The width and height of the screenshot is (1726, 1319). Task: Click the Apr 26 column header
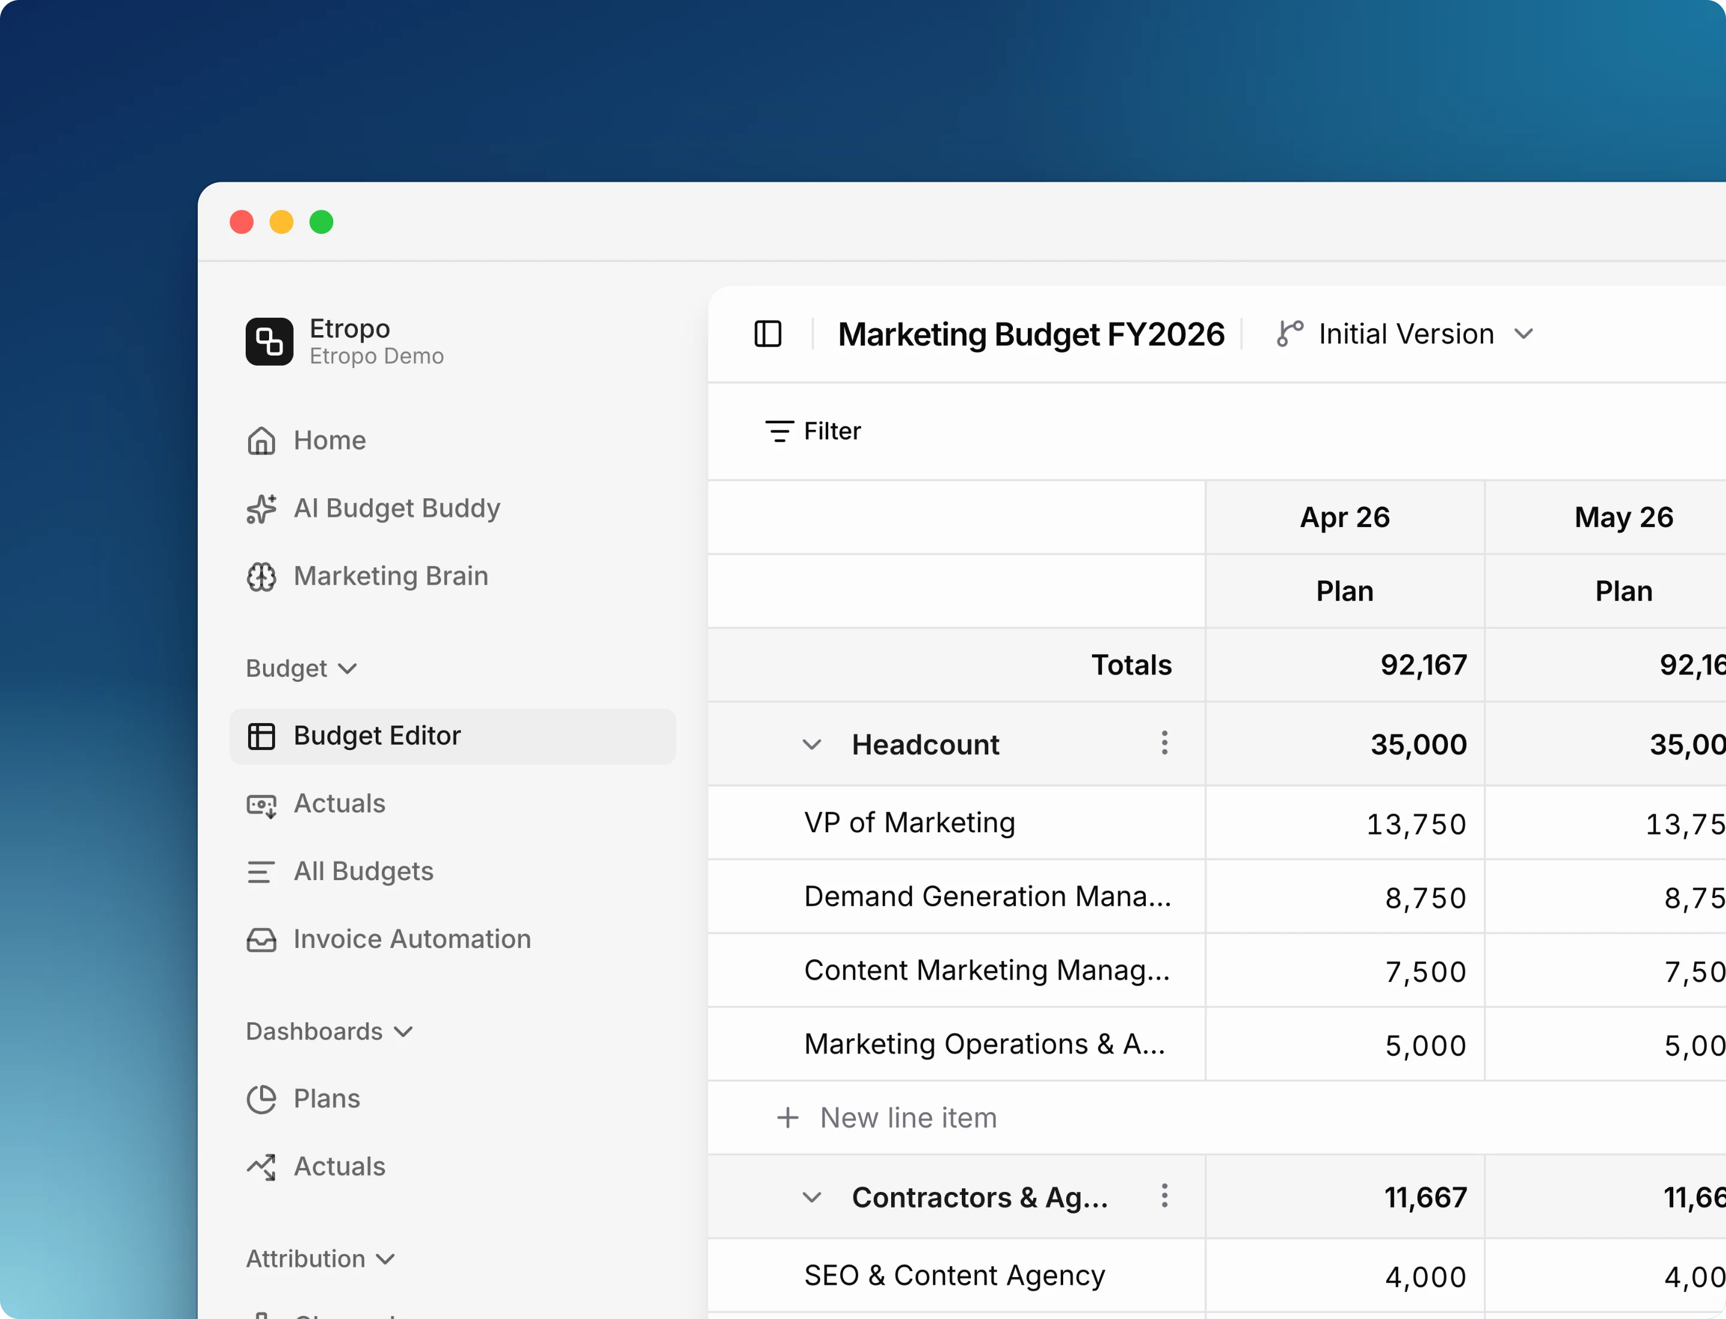(1344, 517)
